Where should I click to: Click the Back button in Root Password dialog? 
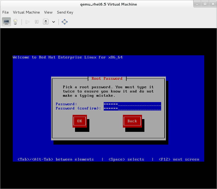coord(132,121)
